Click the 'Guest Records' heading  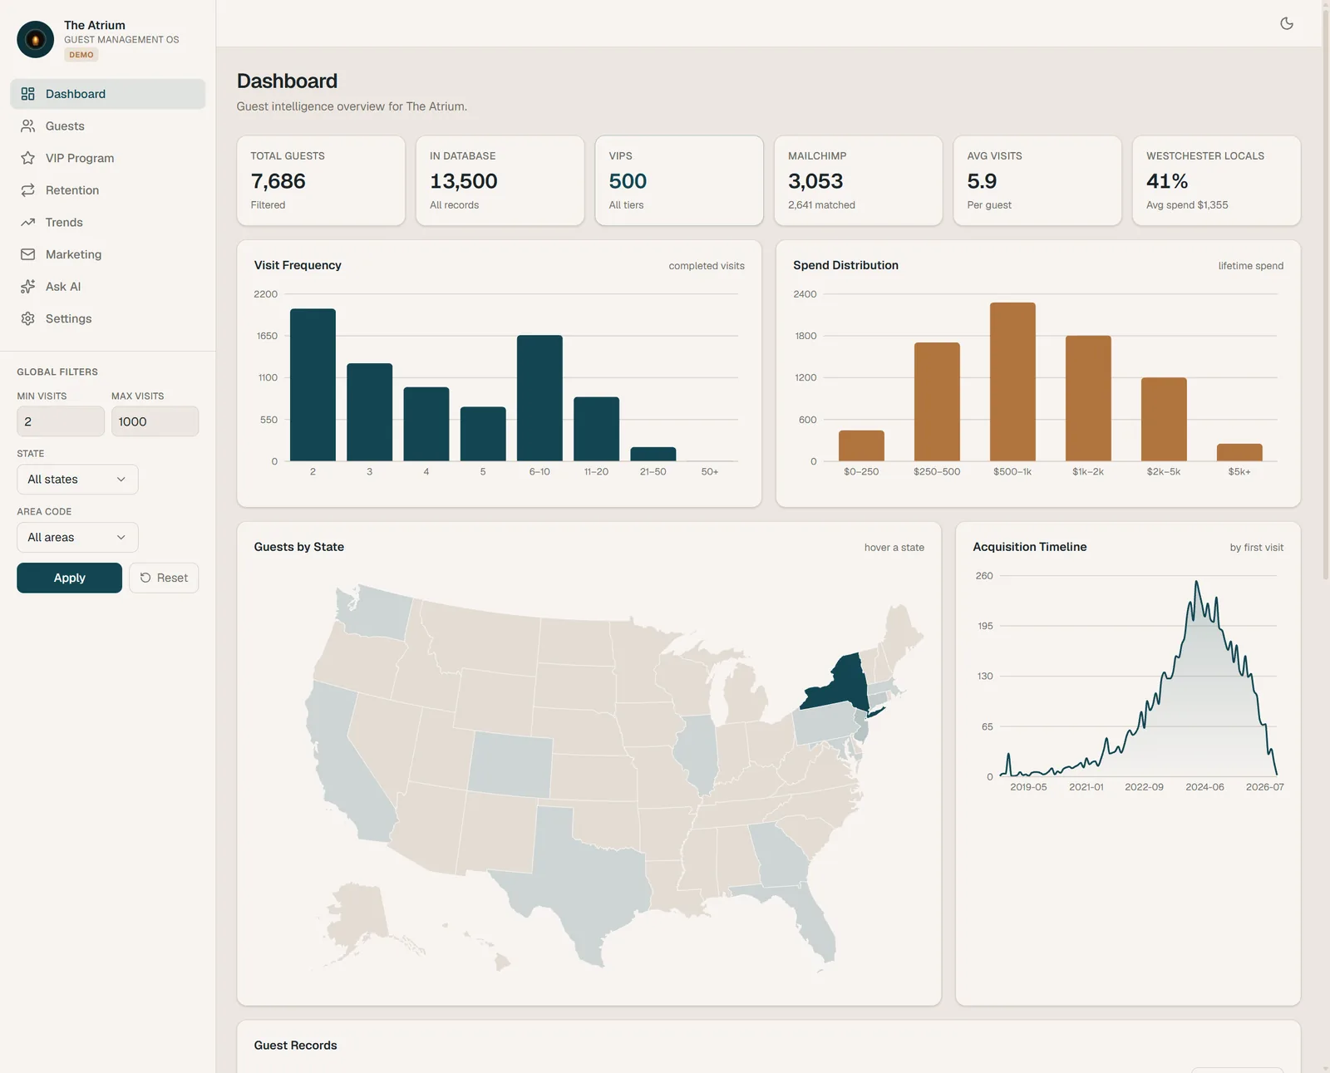tap(295, 1046)
